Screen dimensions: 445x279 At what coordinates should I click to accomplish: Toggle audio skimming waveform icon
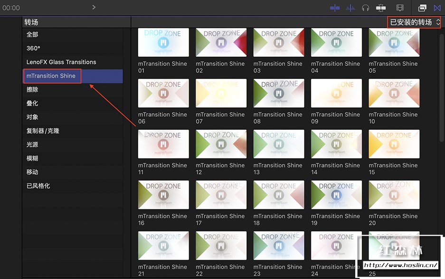(350, 8)
